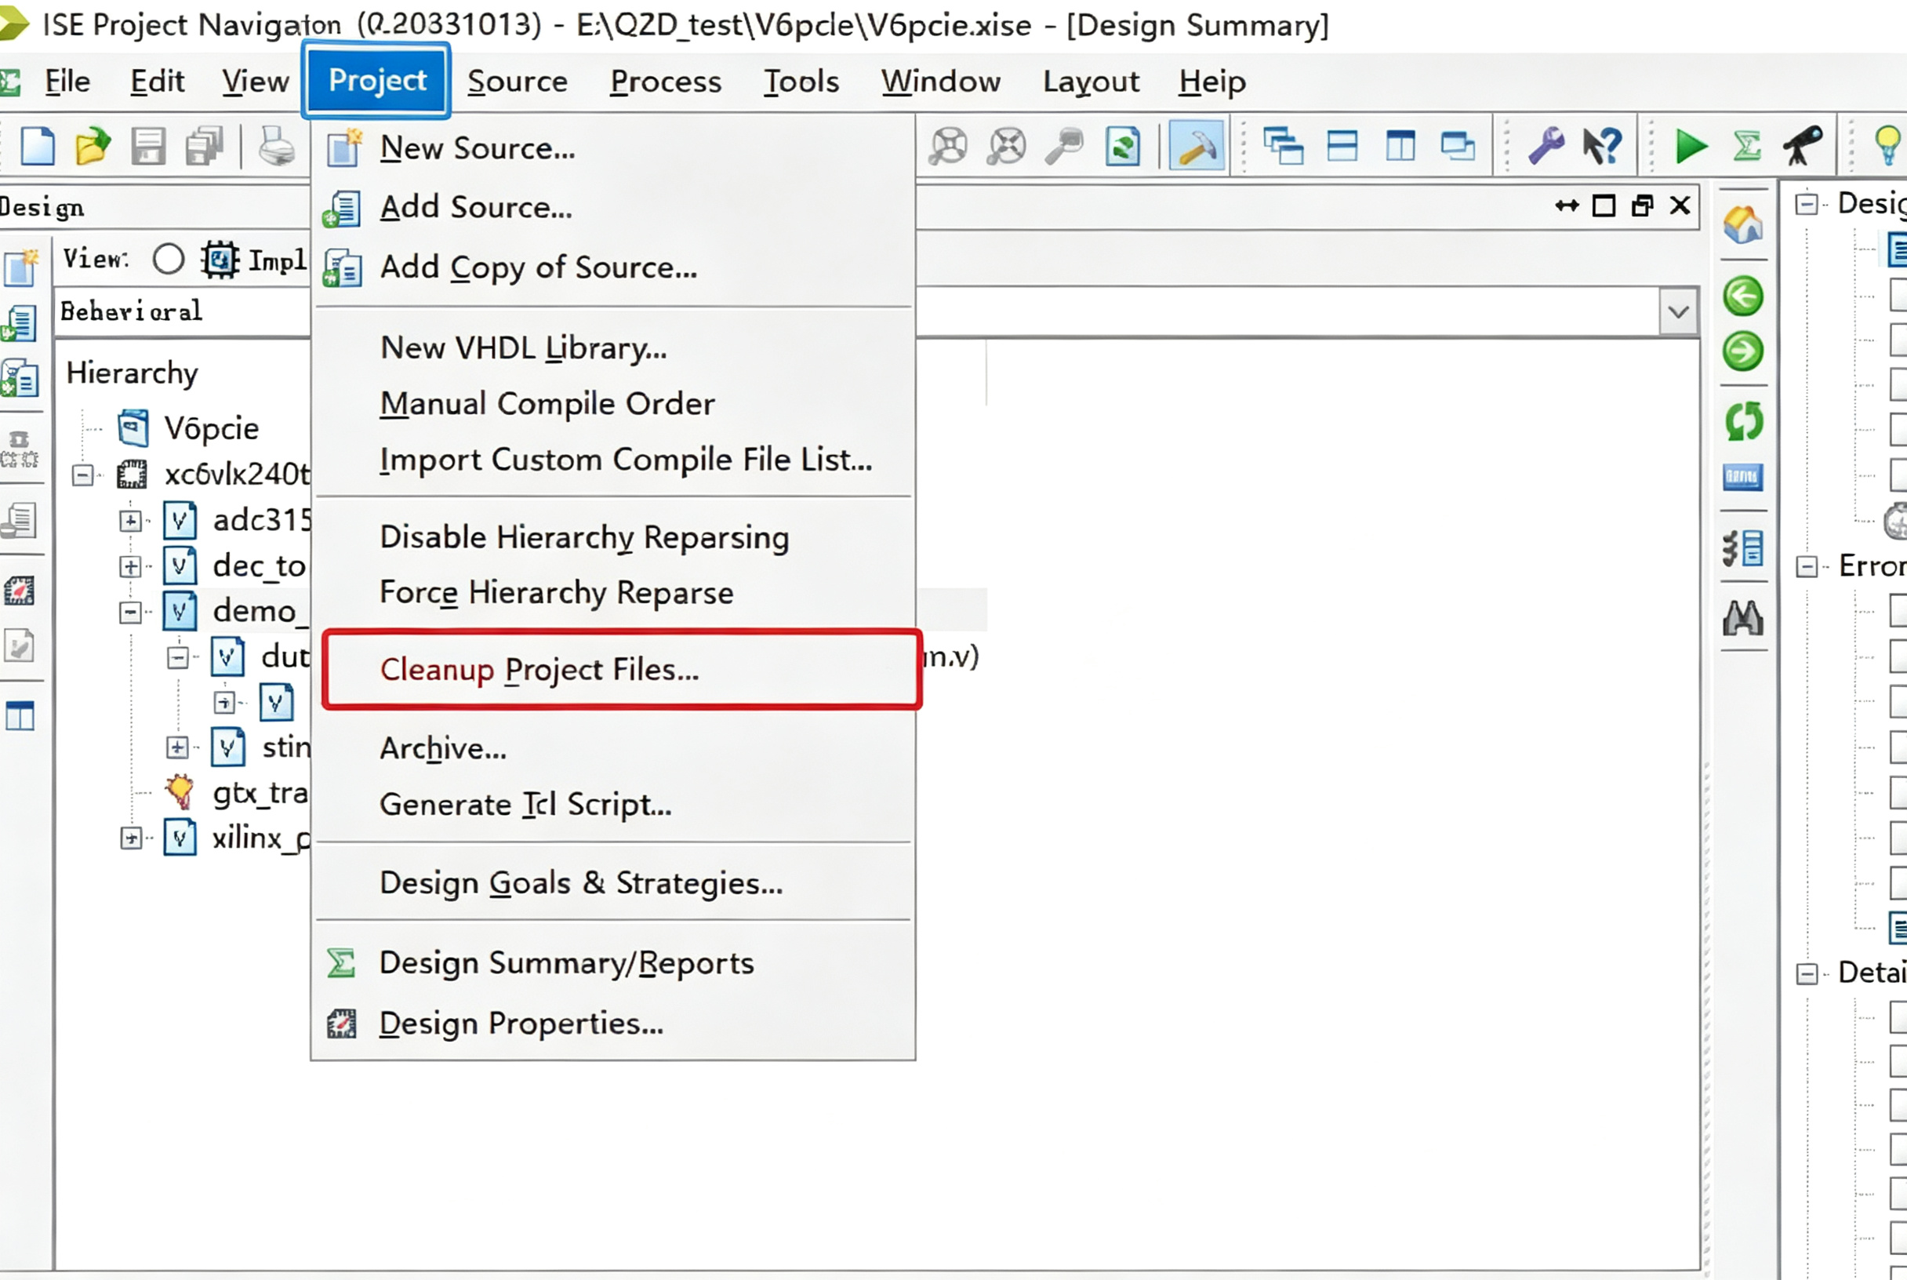Expand the adc315 module node
This screenshot has width=1907, height=1280.
pos(131,520)
